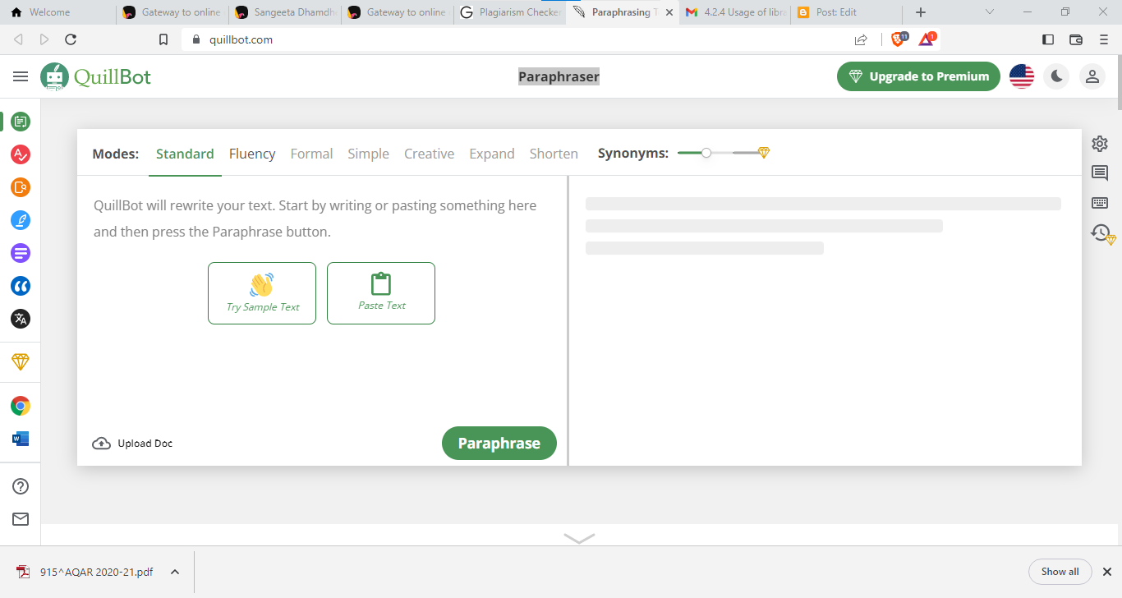Image resolution: width=1122 pixels, height=598 pixels.
Task: Open the History premium icon on right
Action: coord(1102,234)
